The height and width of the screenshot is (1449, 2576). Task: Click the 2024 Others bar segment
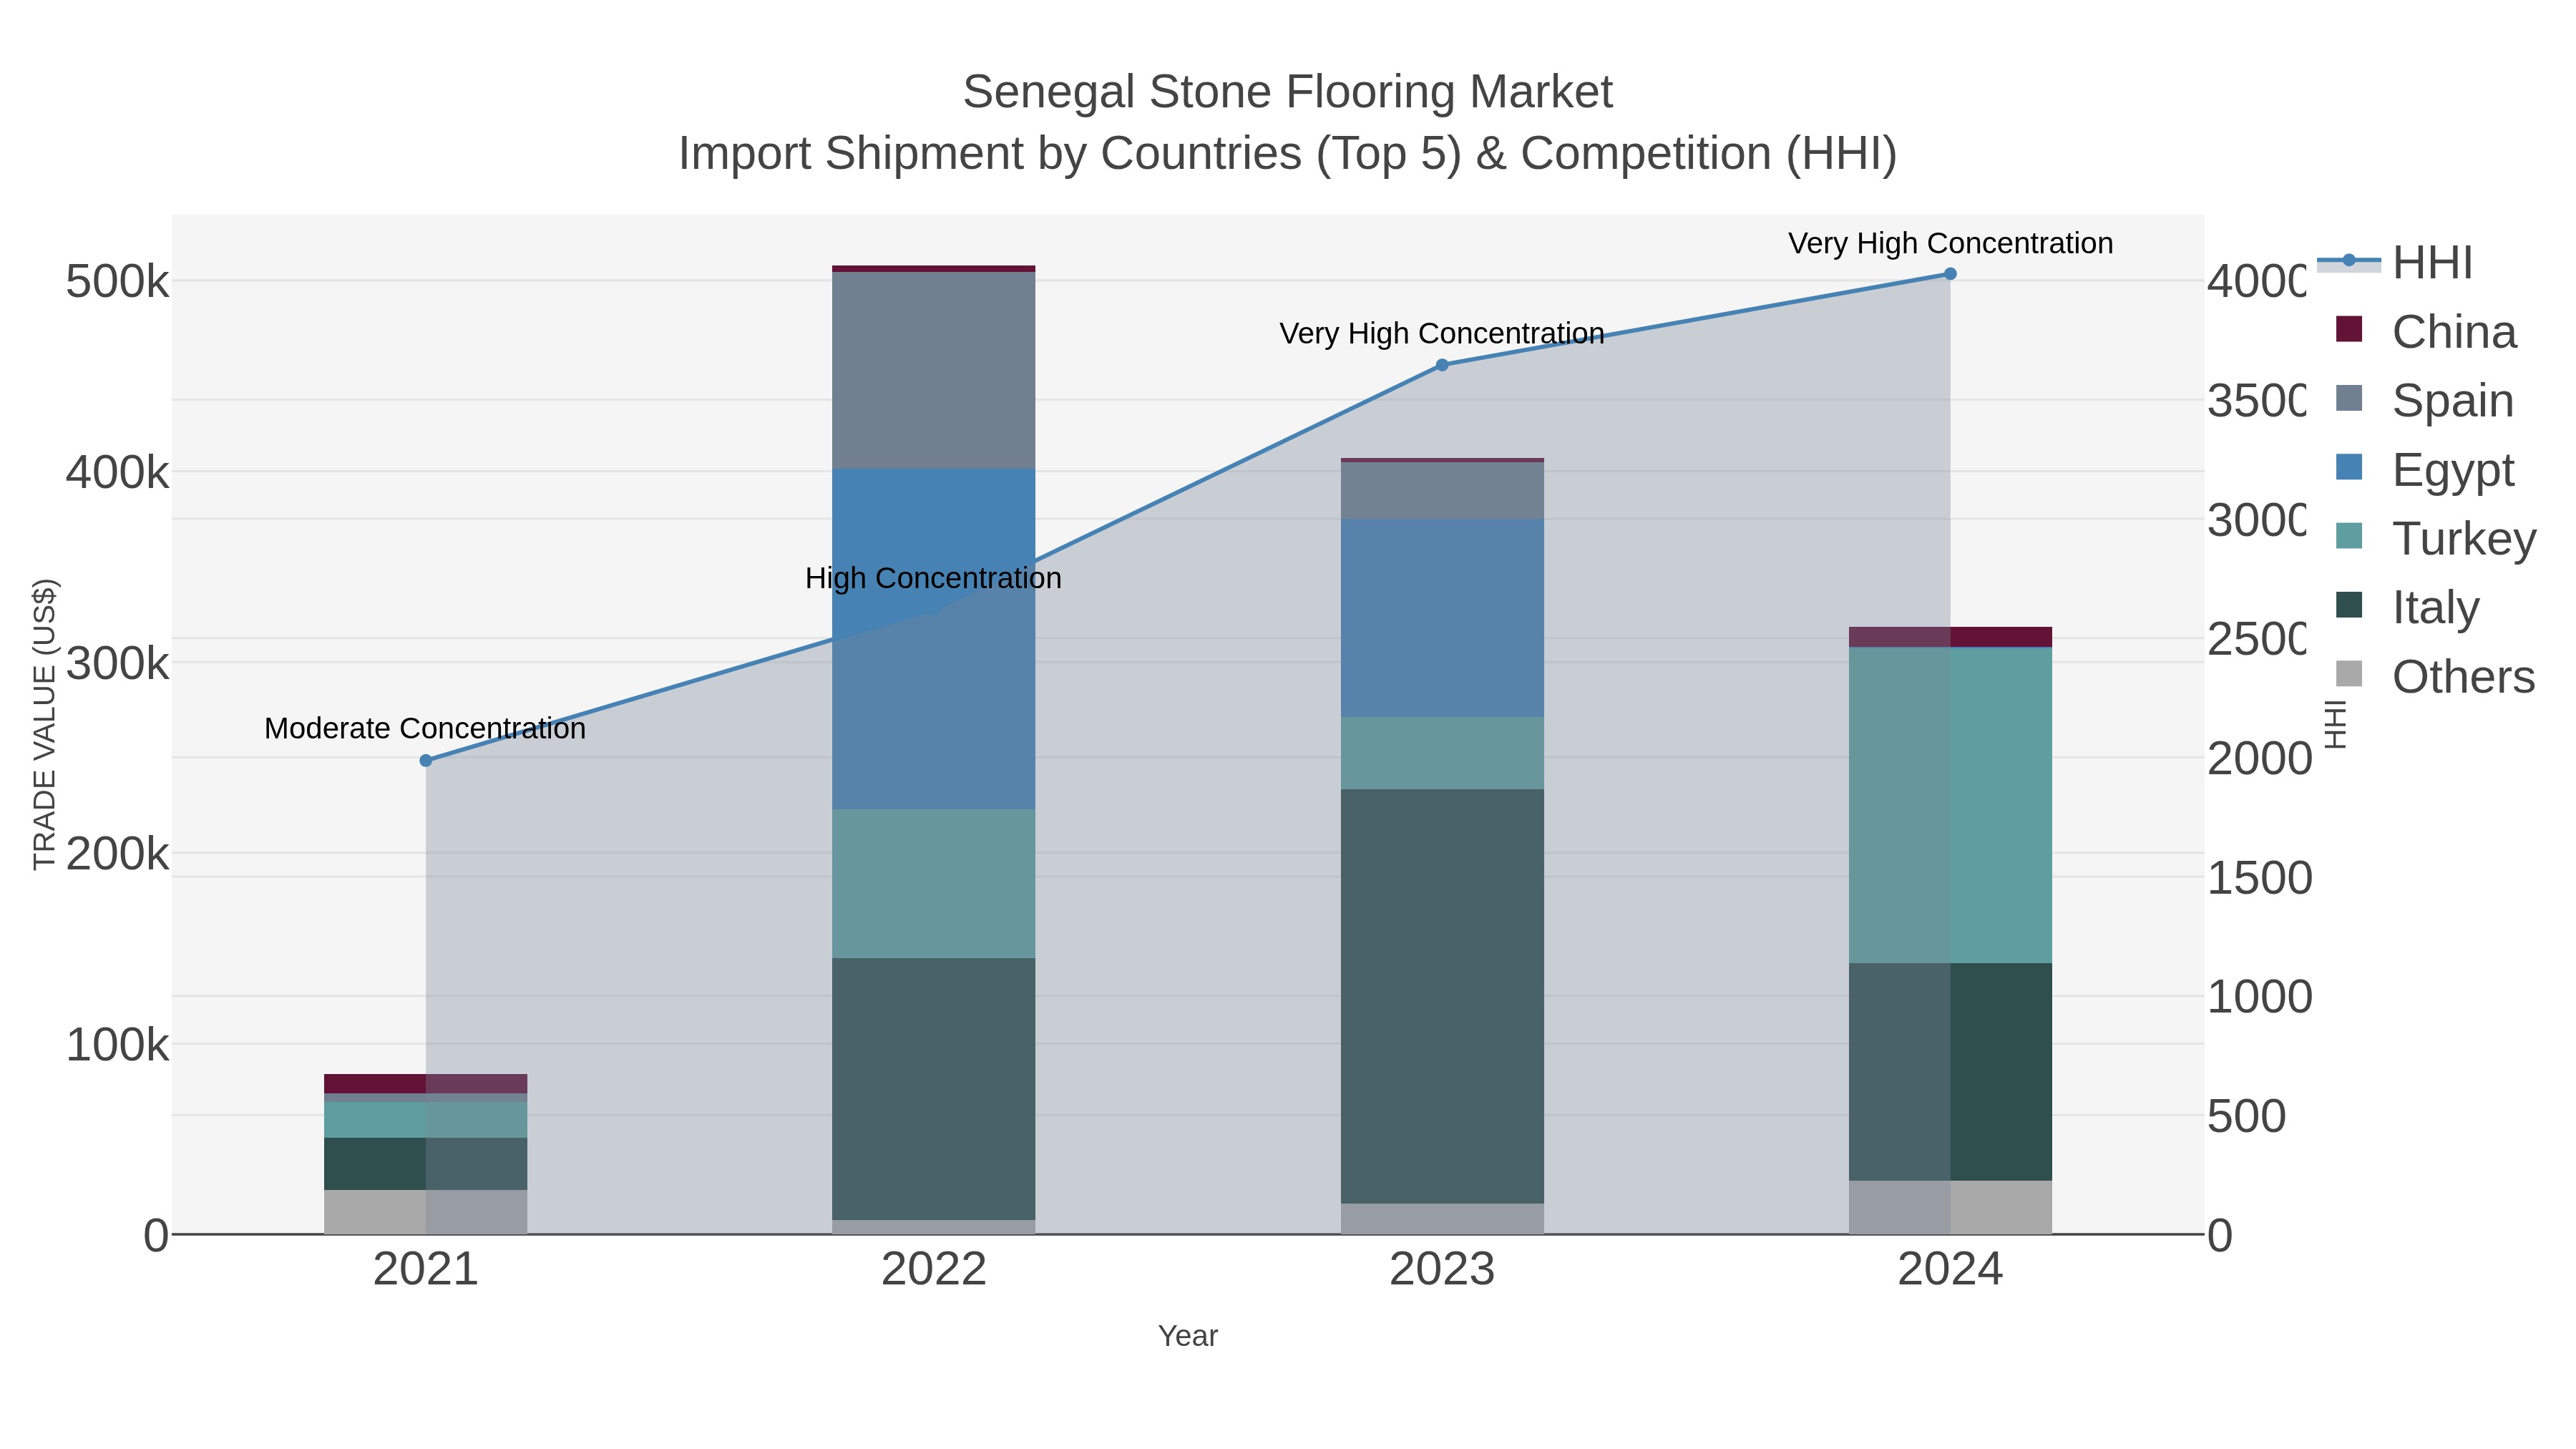point(1950,1208)
